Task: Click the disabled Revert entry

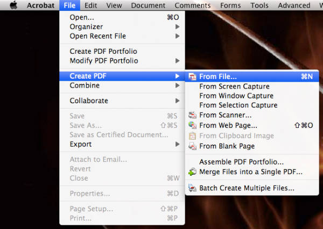Action: [122, 169]
